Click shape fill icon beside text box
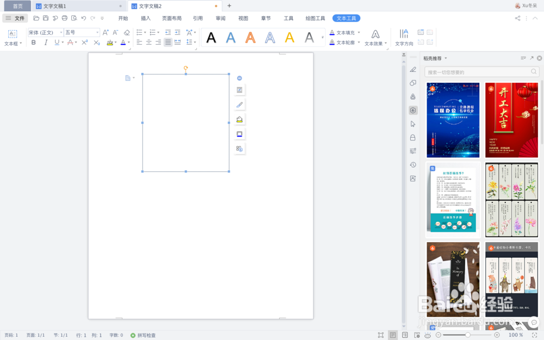544x340 pixels. [x=239, y=119]
